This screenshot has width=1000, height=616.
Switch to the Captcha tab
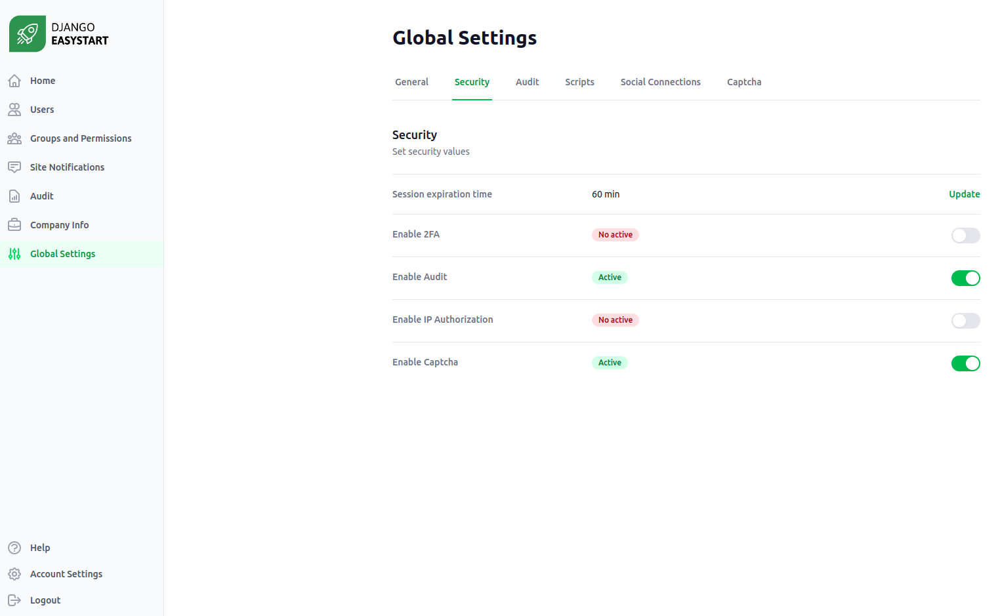(x=744, y=82)
